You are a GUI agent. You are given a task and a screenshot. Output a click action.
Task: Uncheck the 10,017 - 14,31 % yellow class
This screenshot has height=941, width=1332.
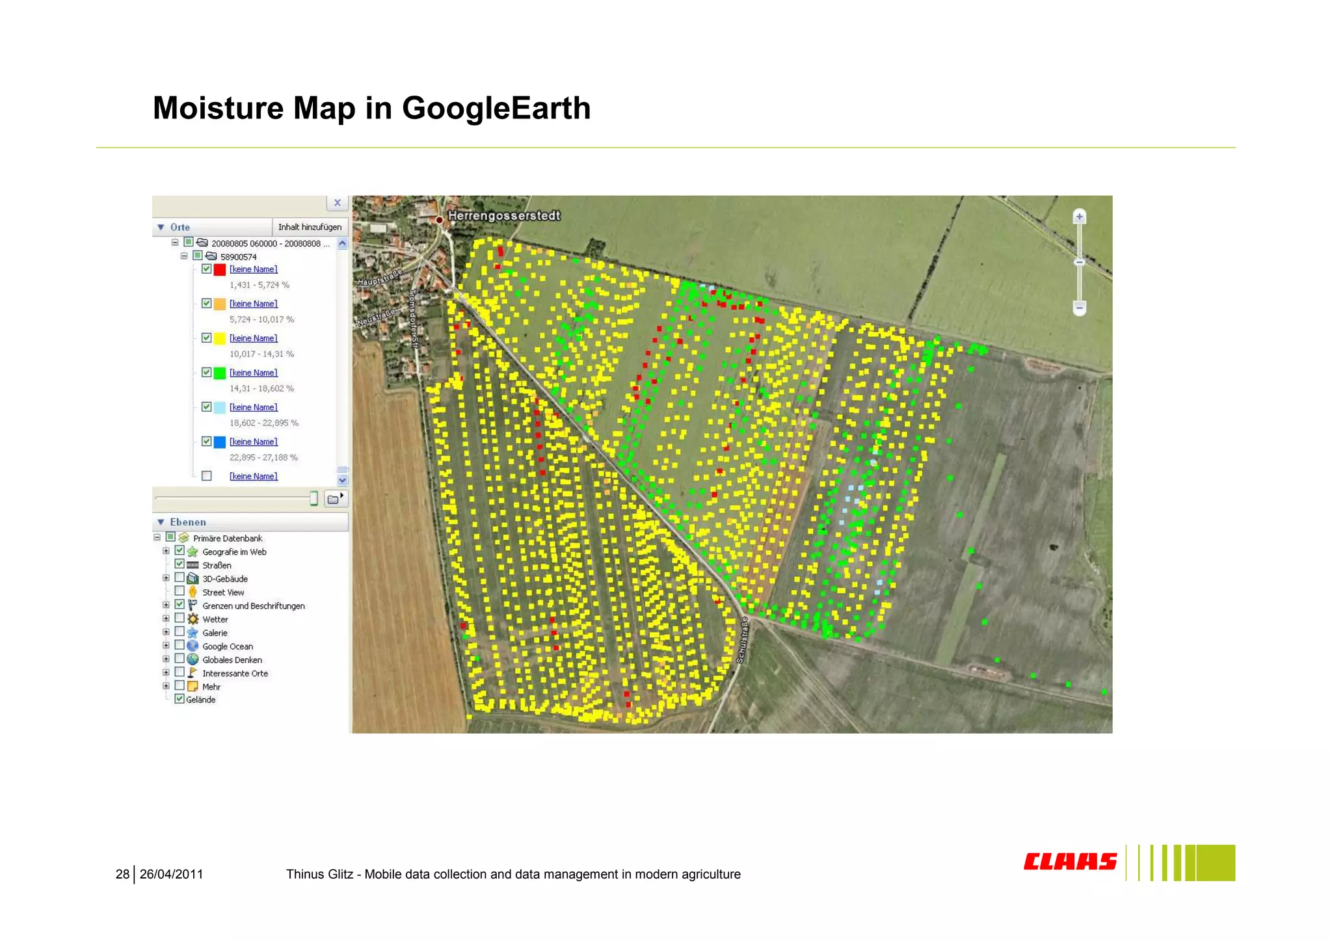[x=206, y=338]
